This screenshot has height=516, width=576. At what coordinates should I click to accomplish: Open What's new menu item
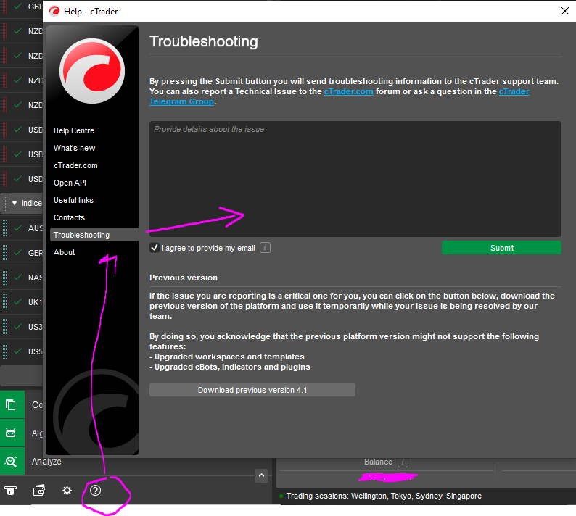click(x=74, y=148)
